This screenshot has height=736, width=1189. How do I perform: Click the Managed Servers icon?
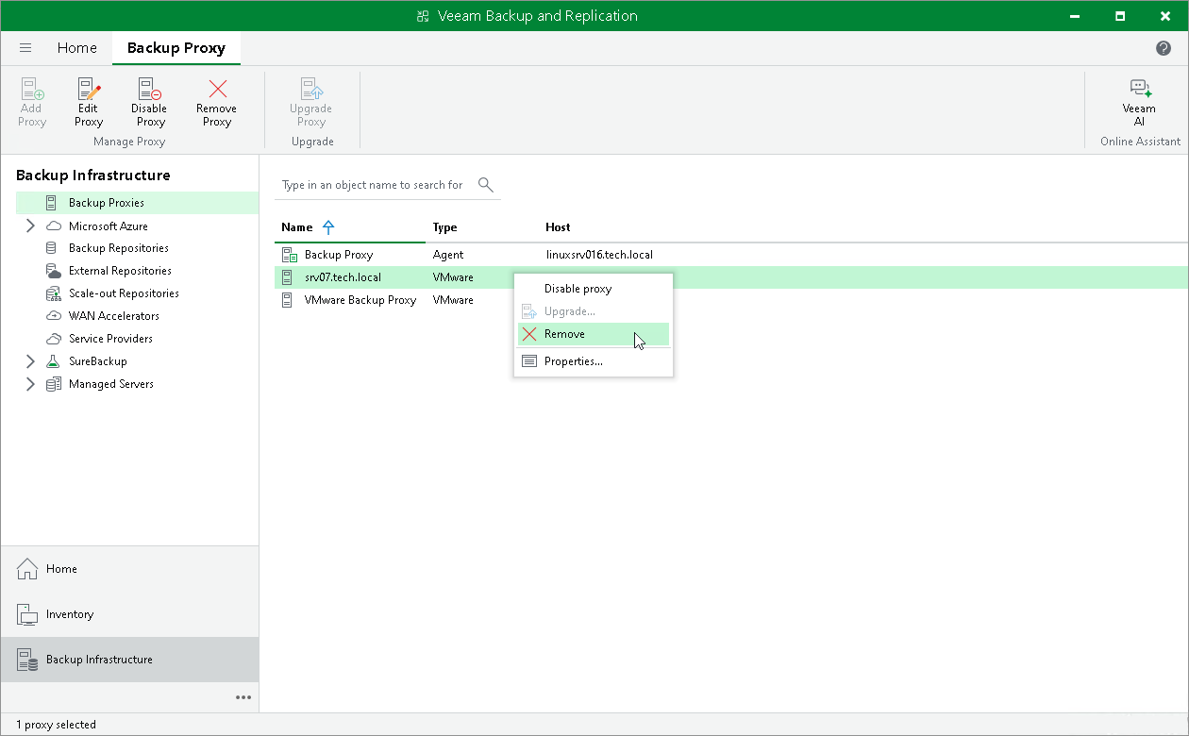(54, 384)
